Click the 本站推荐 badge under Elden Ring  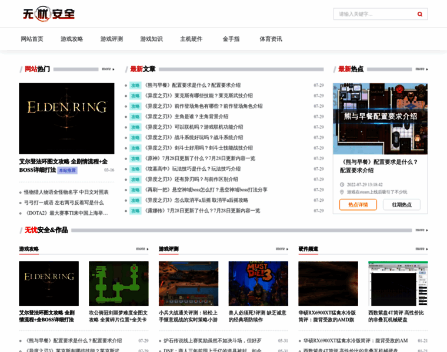67,170
